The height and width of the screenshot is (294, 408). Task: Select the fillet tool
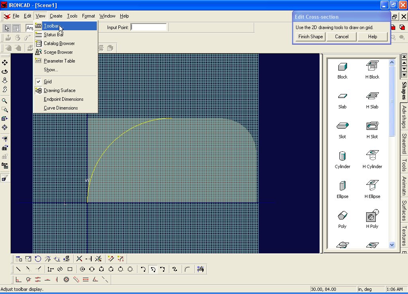click(x=187, y=269)
